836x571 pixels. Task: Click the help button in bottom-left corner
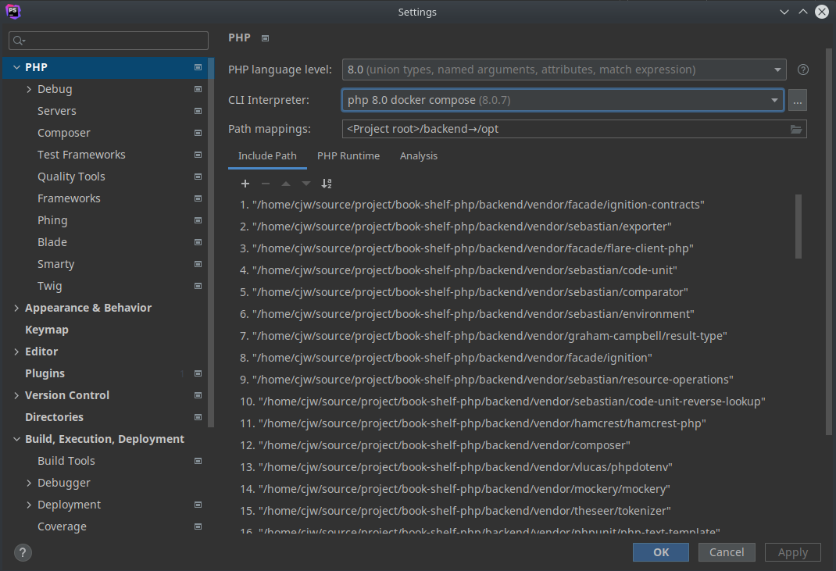coord(23,552)
